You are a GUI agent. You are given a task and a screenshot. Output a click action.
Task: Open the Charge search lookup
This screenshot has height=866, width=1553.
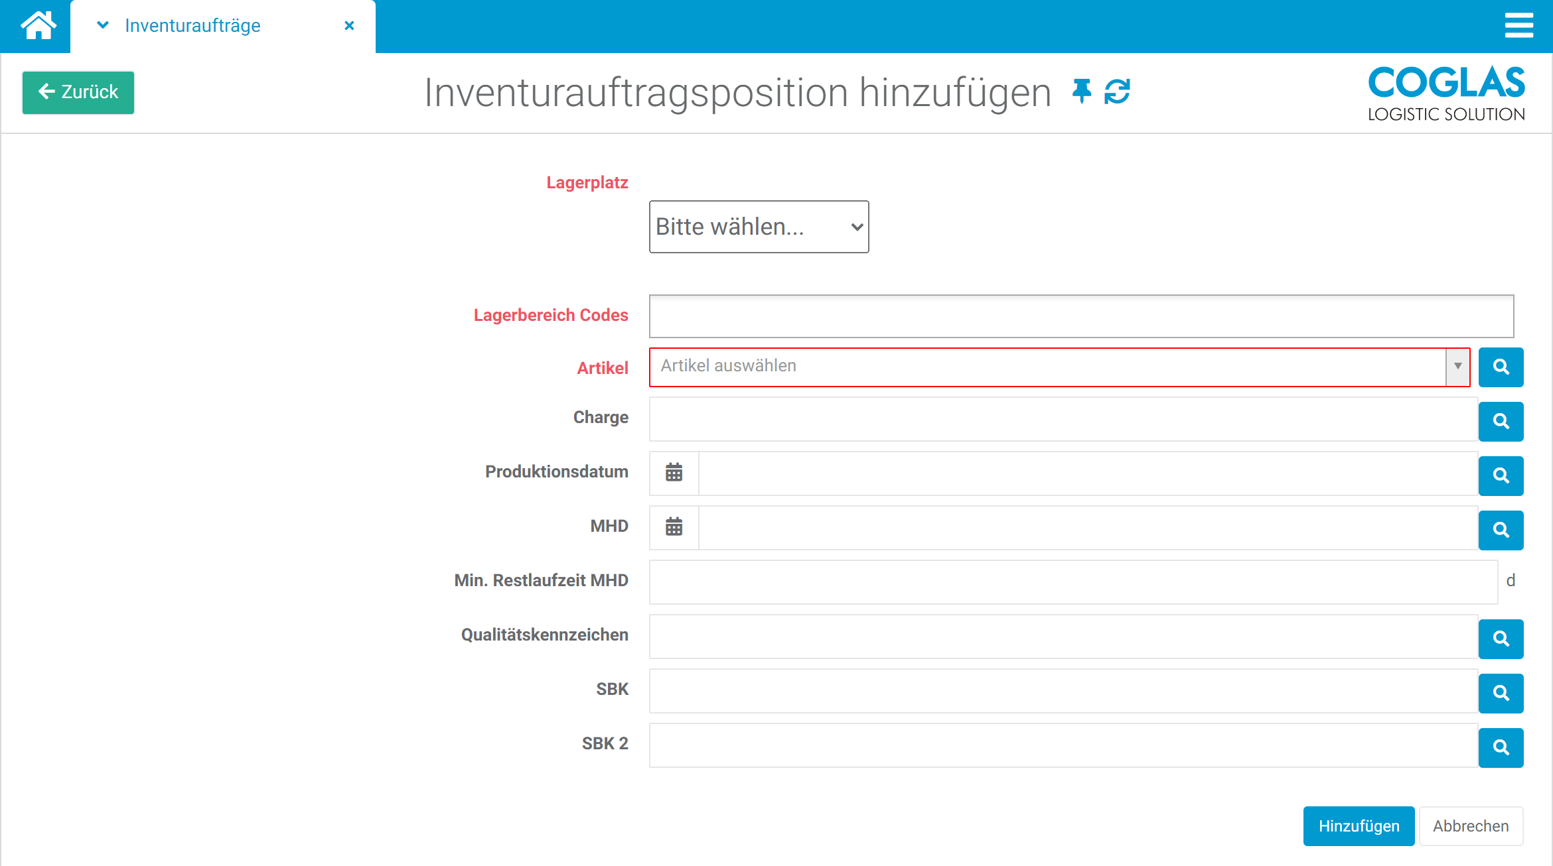(1501, 422)
